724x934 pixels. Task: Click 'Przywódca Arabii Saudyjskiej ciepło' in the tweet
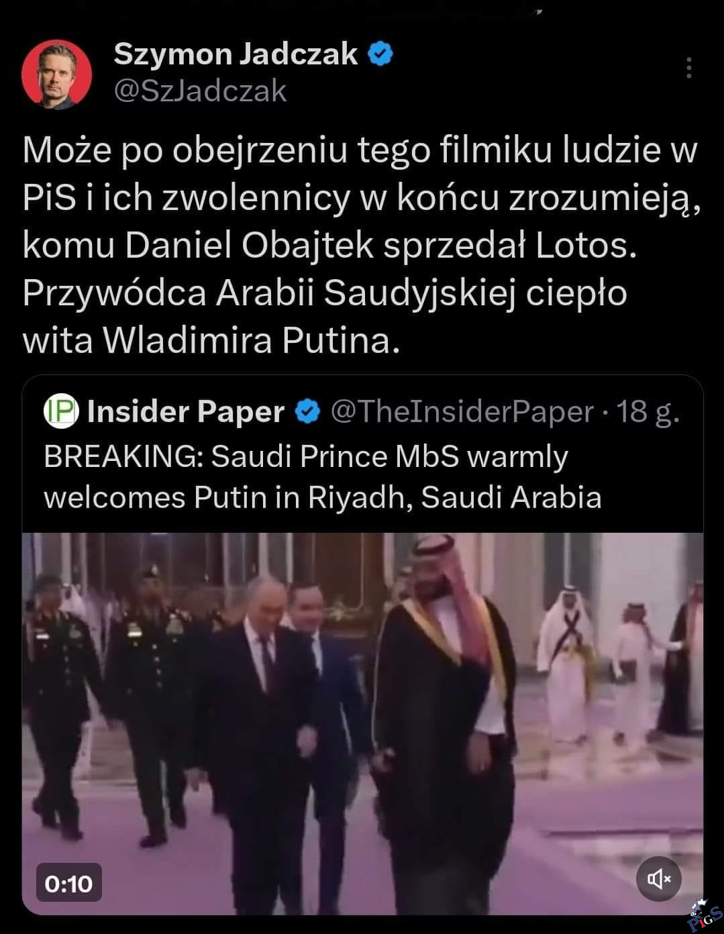coord(325,294)
